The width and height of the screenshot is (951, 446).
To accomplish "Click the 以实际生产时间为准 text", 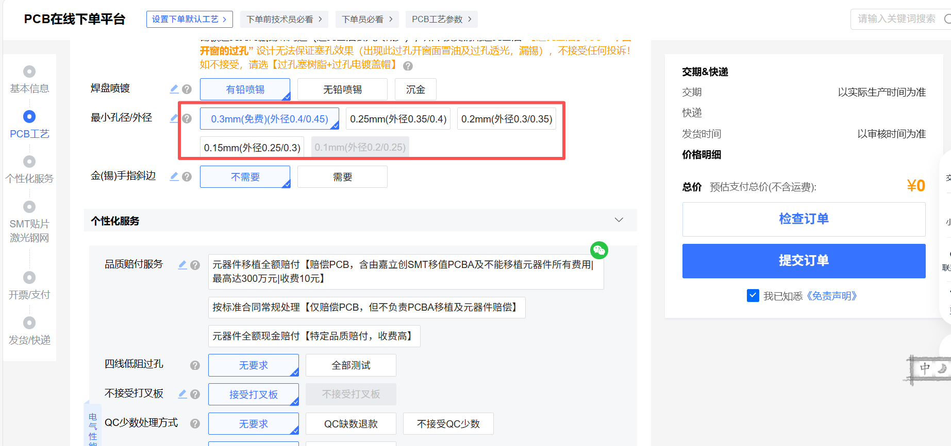I will click(x=882, y=92).
